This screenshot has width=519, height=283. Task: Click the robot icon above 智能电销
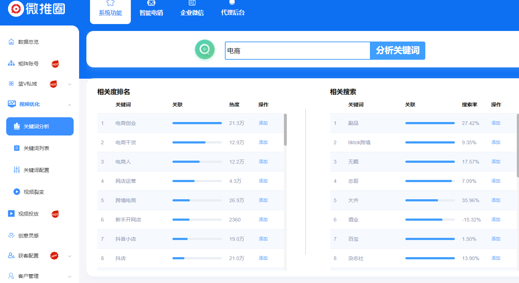coord(151,3)
